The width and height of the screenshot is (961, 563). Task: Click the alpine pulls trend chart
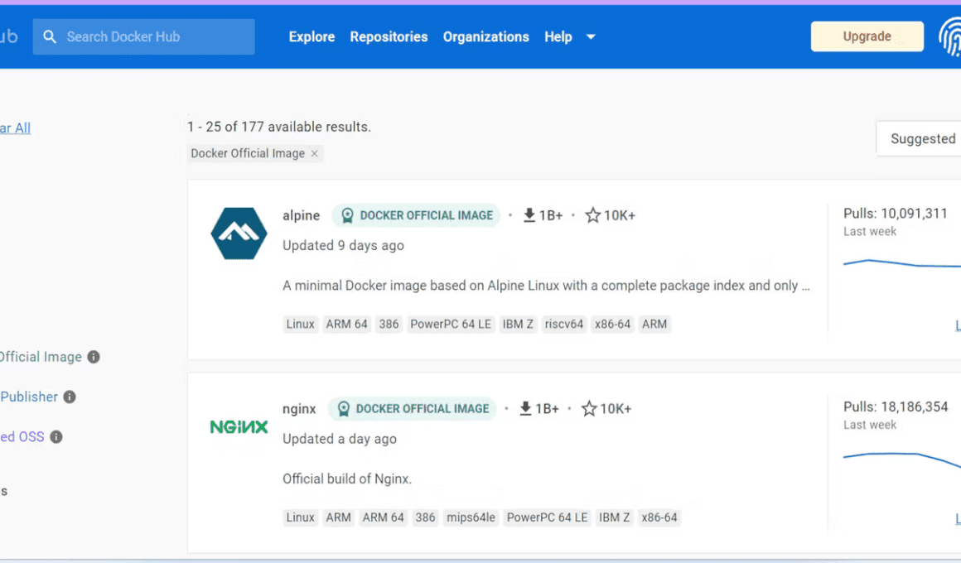[x=901, y=263]
